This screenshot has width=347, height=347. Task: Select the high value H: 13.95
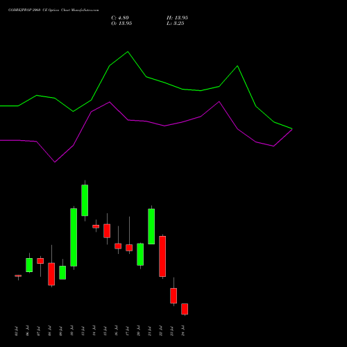click(177, 18)
